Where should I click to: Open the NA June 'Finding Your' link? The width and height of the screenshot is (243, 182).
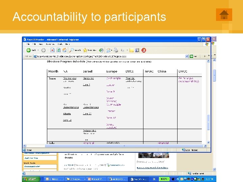click(x=70, y=78)
